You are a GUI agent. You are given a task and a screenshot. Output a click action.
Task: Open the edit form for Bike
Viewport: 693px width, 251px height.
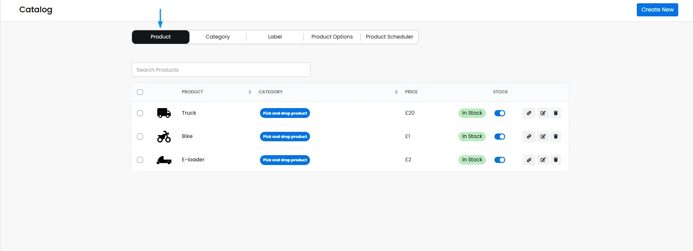543,136
